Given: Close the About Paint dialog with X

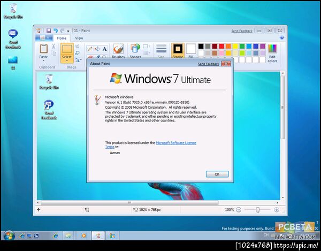Looking at the screenshot, I should pyautogui.click(x=226, y=64).
